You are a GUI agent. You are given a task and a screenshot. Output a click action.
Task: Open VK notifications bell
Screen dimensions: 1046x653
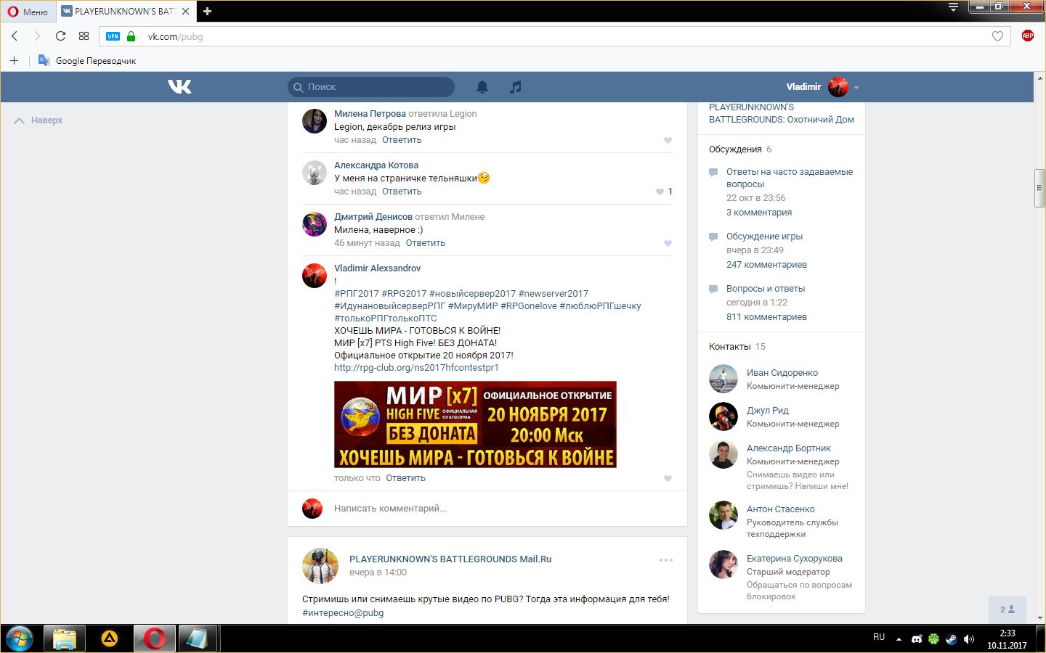pos(482,87)
